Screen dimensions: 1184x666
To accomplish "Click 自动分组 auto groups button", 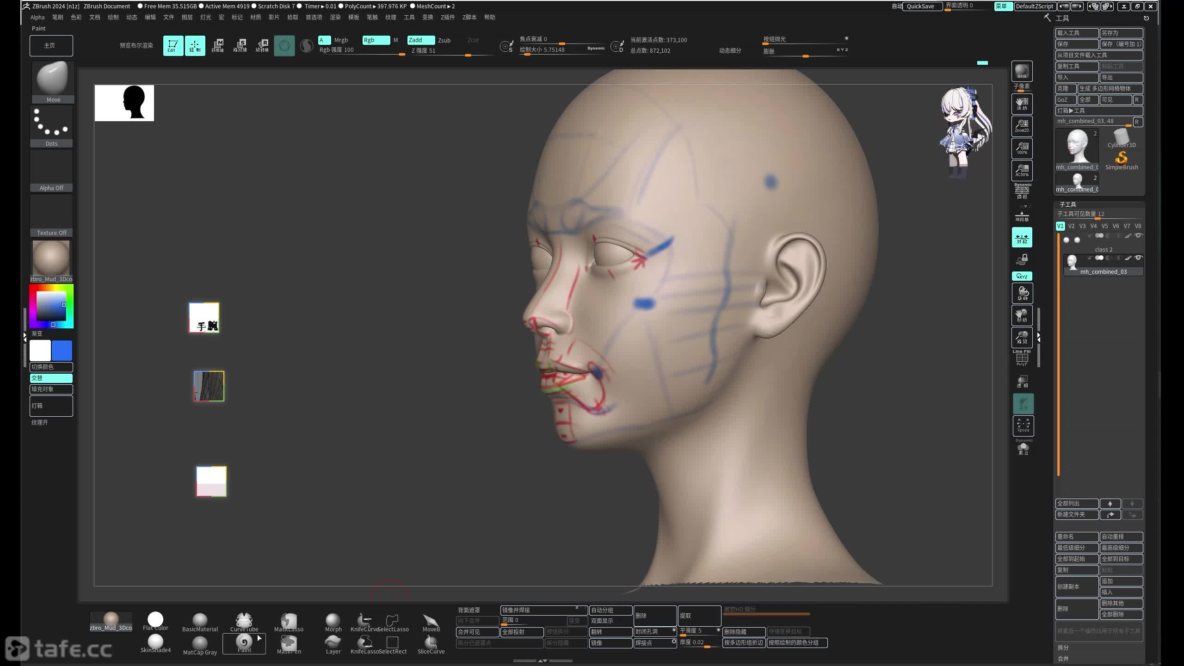I will (610, 610).
